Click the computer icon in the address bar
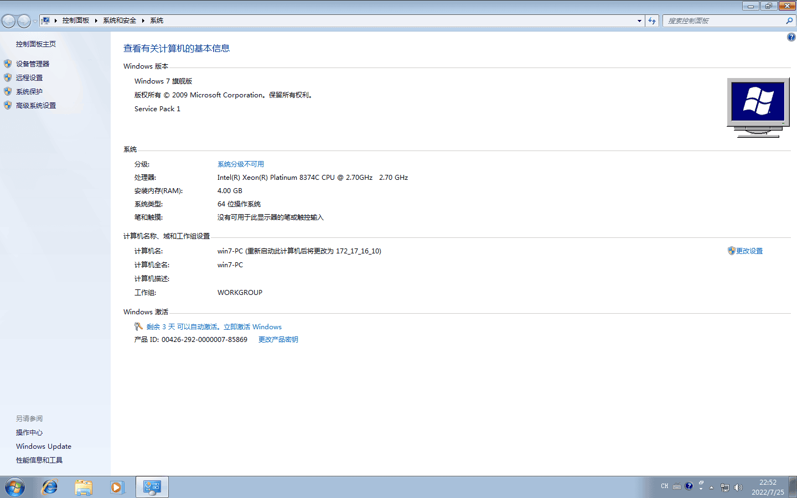 [46, 20]
